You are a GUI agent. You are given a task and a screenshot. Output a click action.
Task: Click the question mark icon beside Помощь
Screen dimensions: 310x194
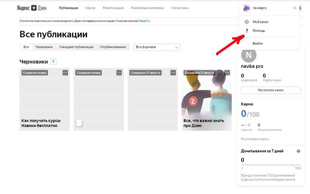click(x=247, y=31)
